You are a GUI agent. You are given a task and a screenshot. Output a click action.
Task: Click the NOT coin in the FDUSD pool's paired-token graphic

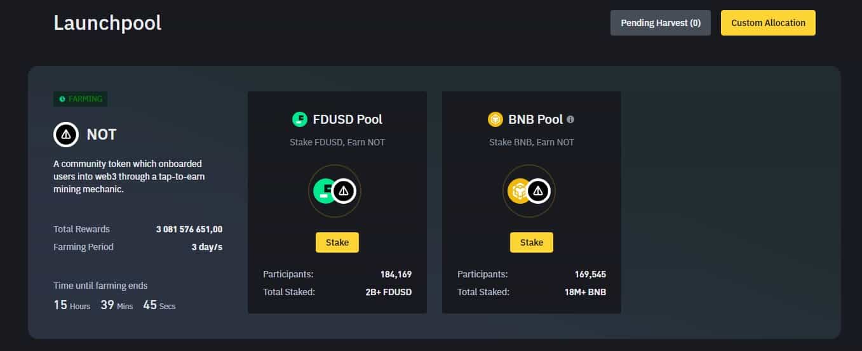click(x=344, y=190)
